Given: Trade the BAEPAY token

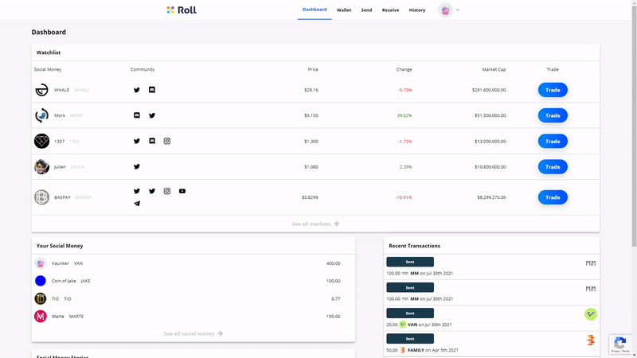Looking at the screenshot, I should pos(553,197).
